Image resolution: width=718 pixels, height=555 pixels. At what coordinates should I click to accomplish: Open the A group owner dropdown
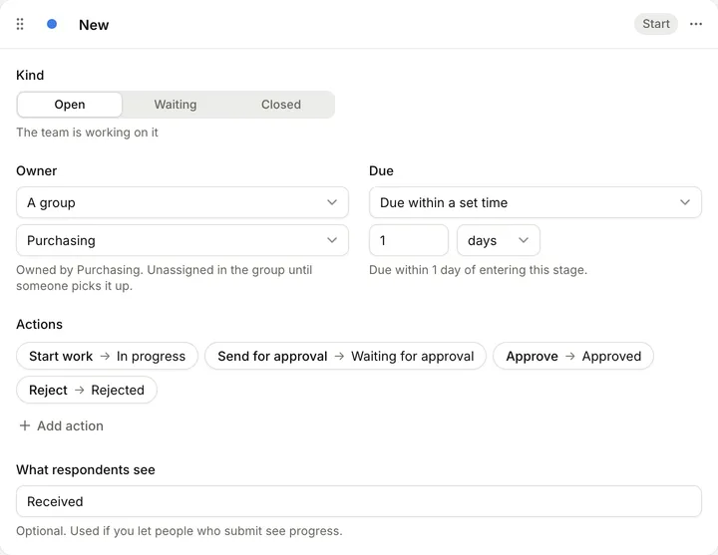click(182, 202)
